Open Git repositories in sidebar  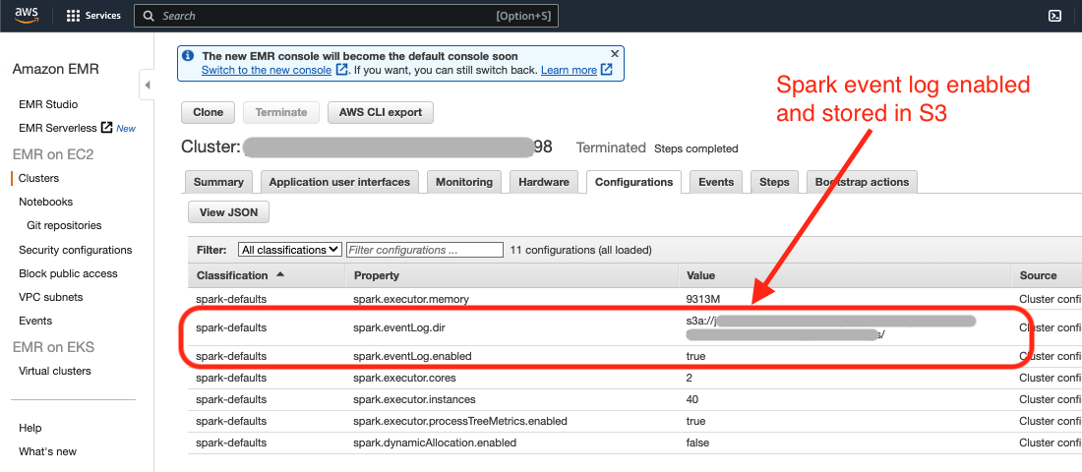pos(64,225)
